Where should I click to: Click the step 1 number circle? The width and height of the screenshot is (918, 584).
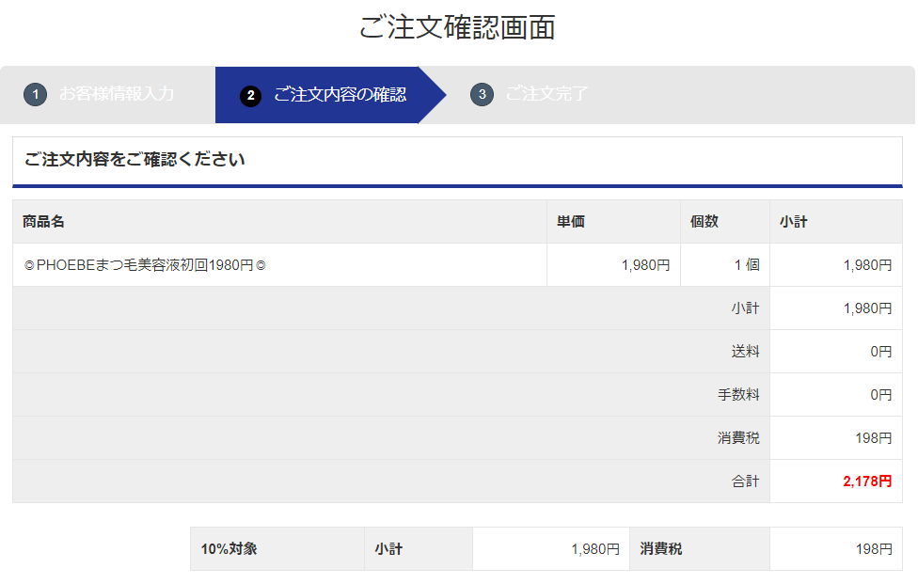35,94
